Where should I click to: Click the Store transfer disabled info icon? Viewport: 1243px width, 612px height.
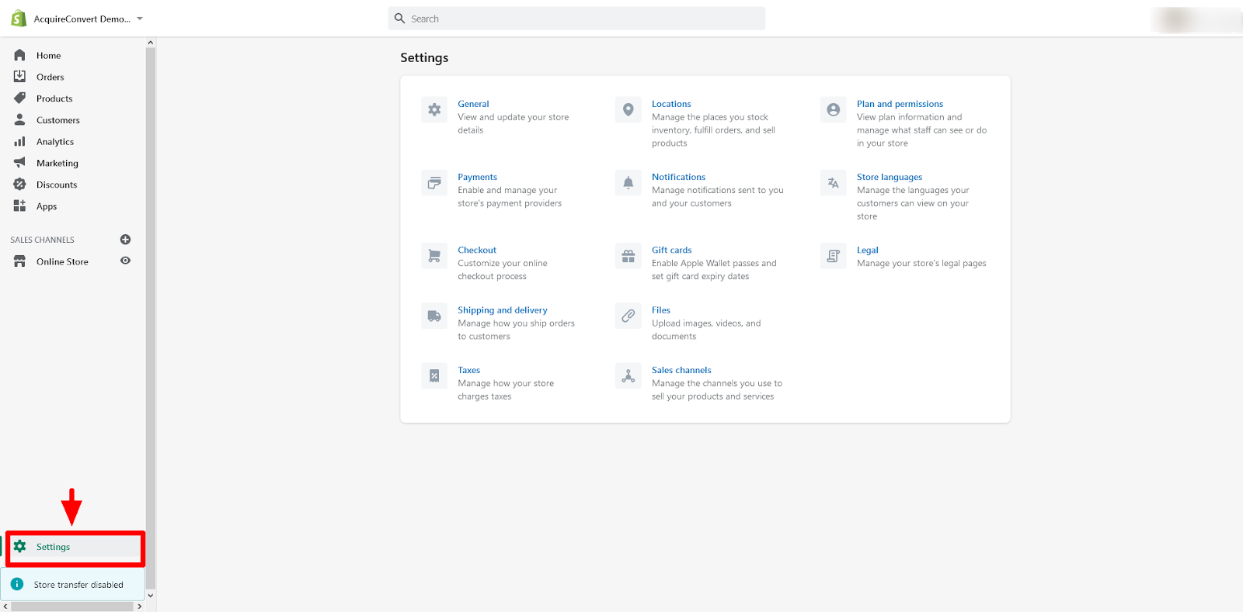pyautogui.click(x=17, y=584)
